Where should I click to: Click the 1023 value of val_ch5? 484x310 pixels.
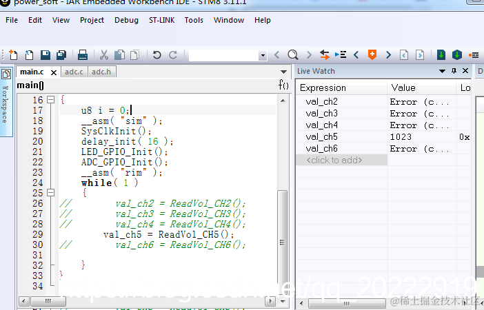[x=401, y=136]
